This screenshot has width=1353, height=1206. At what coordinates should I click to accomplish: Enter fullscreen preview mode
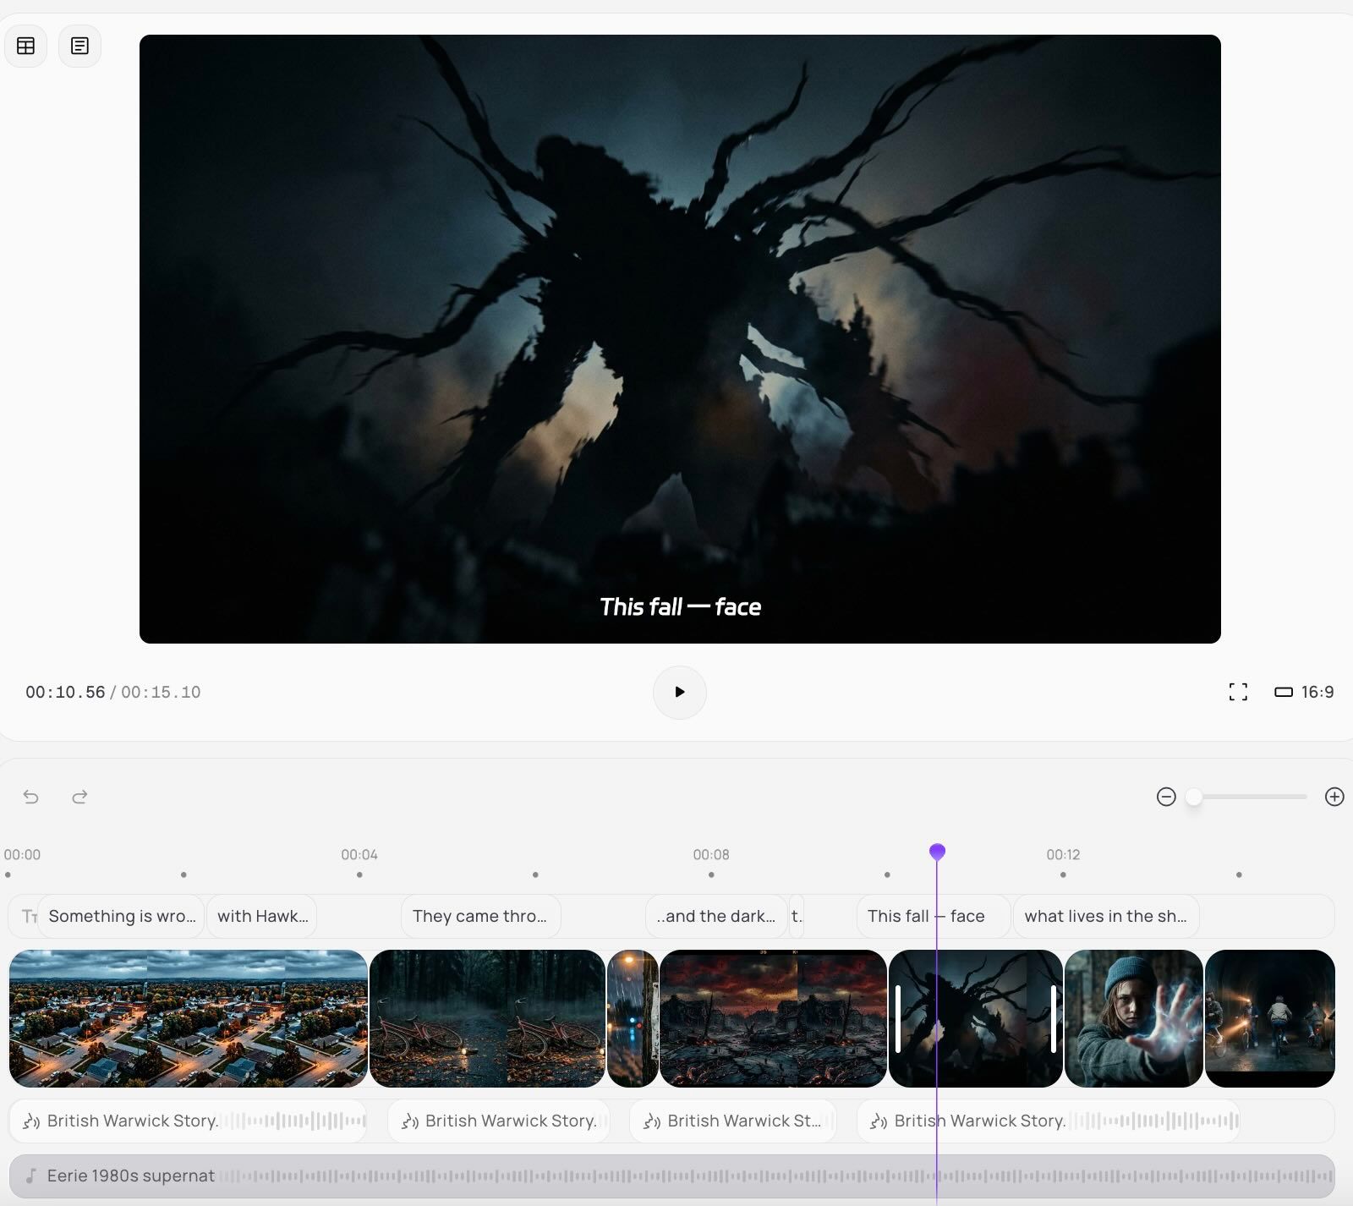1237,692
